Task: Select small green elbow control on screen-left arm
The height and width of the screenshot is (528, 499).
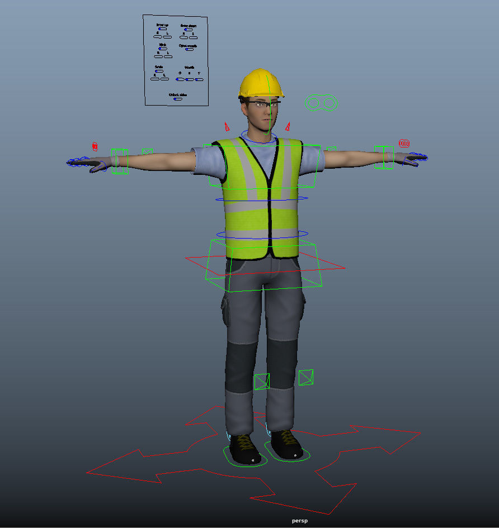Action: coord(147,151)
